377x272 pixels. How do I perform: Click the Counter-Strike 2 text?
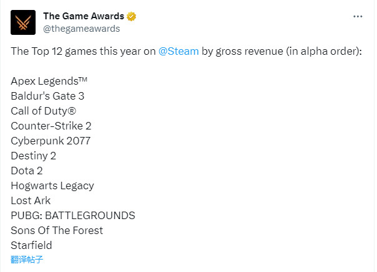(x=51, y=126)
